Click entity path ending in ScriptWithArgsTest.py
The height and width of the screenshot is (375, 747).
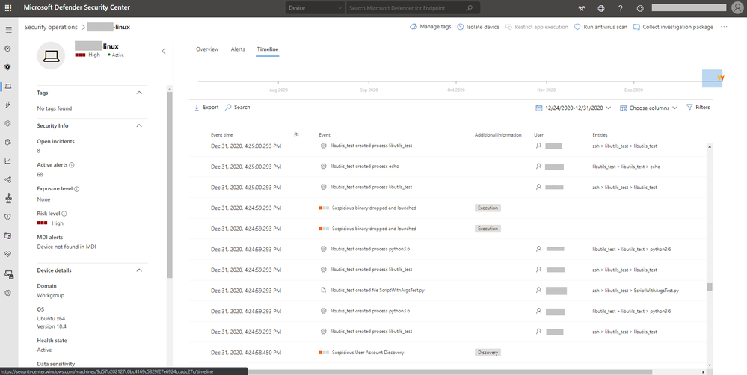pyautogui.click(x=636, y=291)
